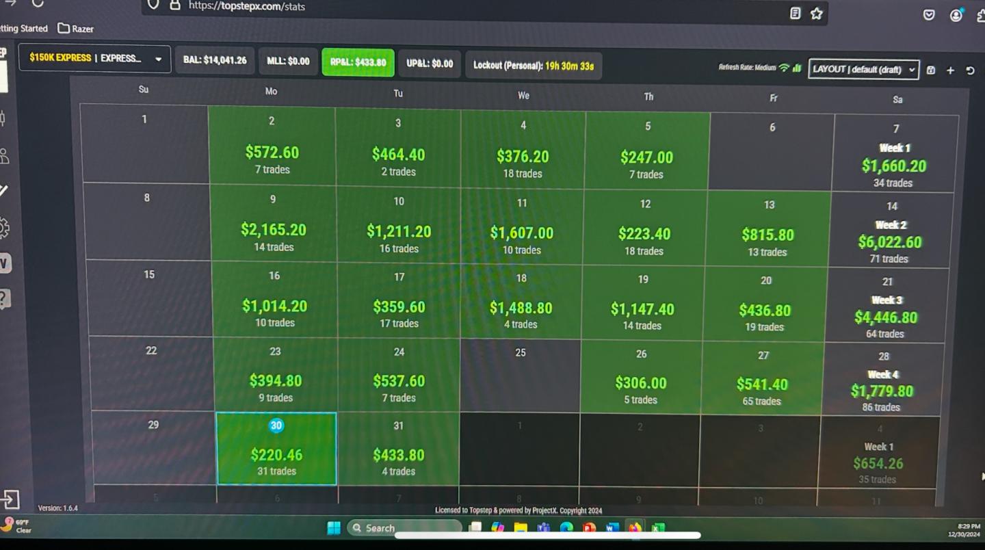Click the 8:29 PM clock in system tray
The image size is (985, 550).
964,529
